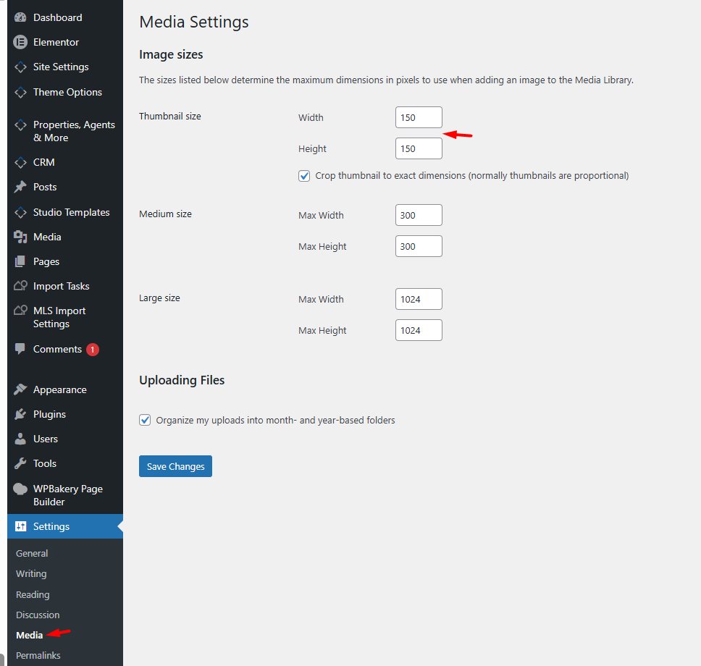Click the Users person icon
701x666 pixels.
[x=20, y=439]
